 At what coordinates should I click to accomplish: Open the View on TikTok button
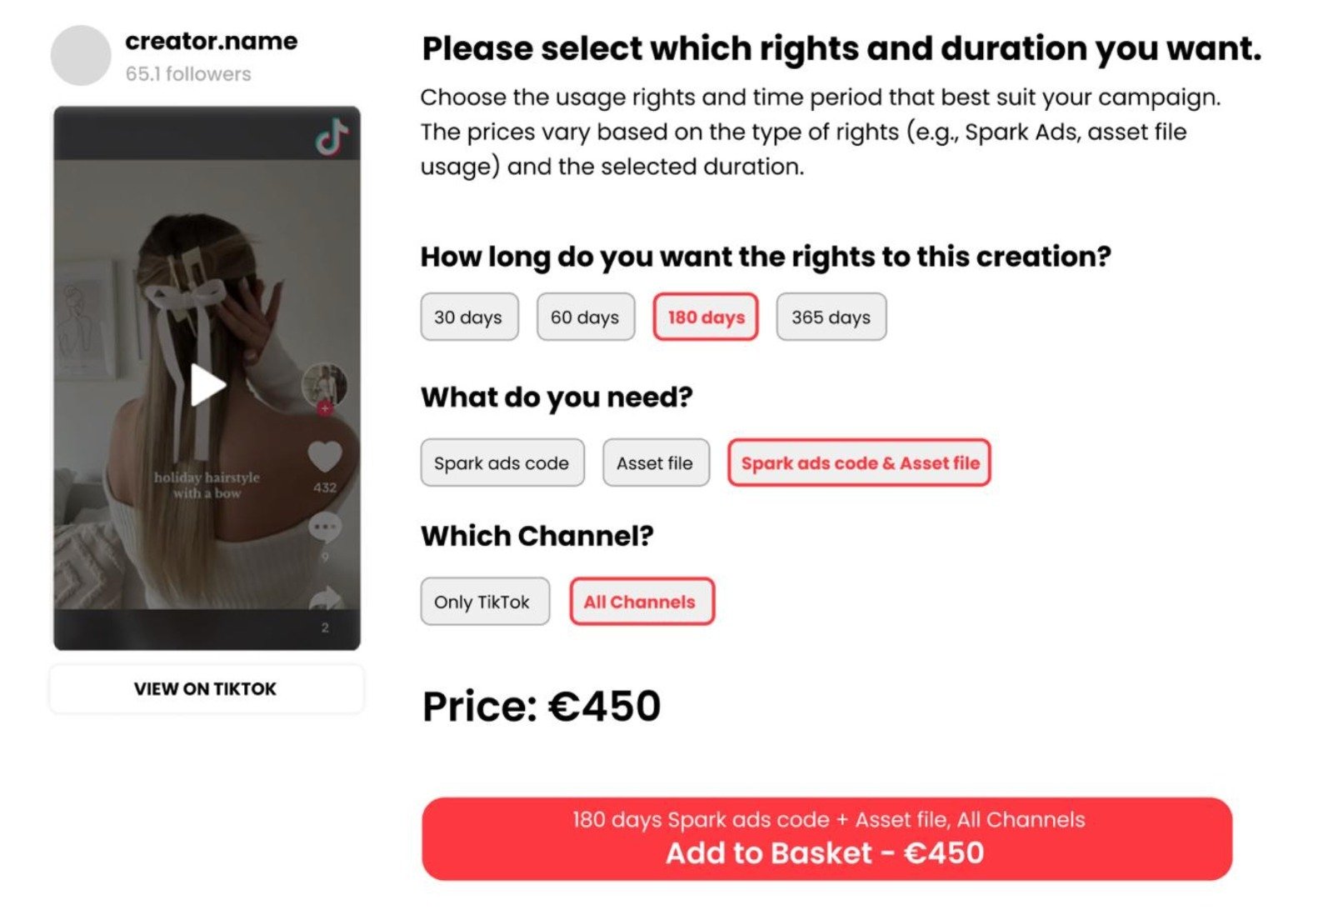(206, 689)
